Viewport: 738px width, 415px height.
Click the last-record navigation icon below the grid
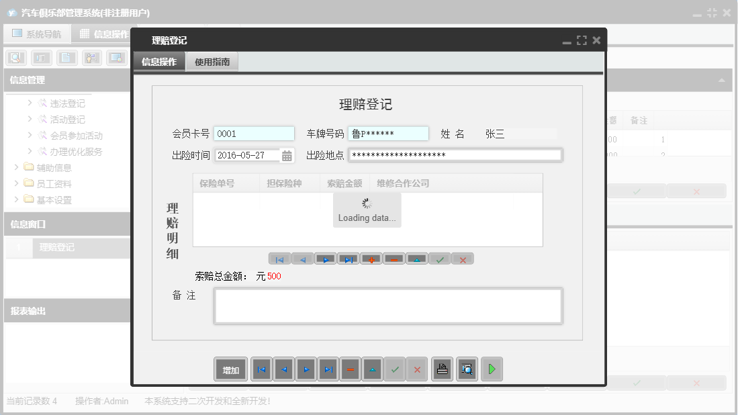[349, 259]
